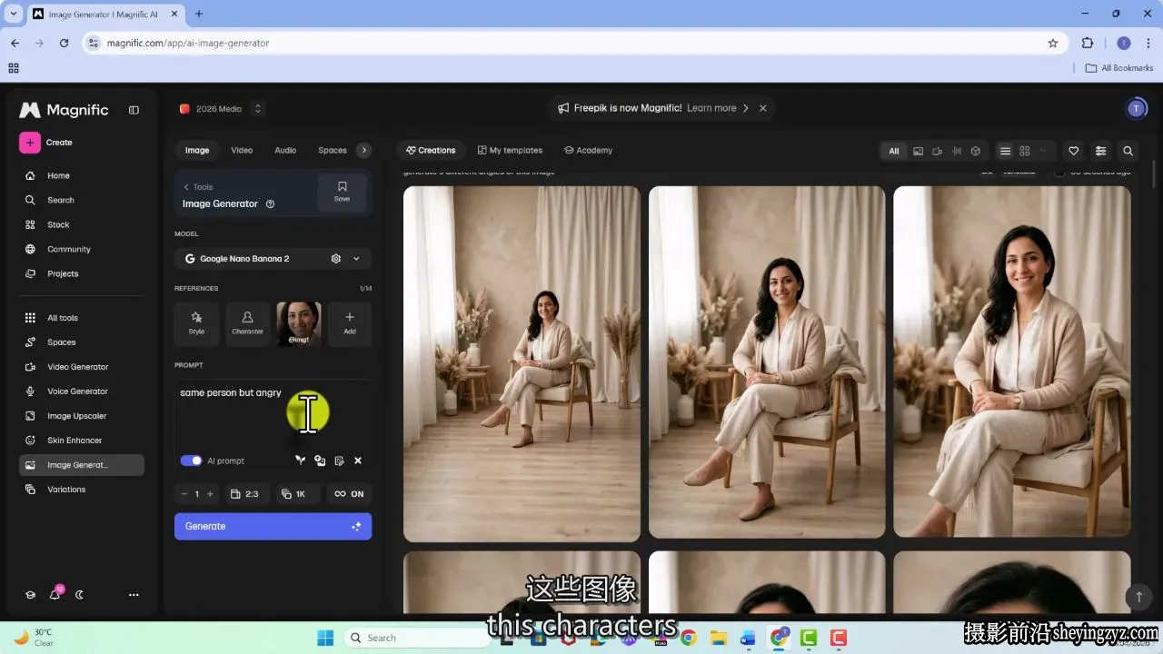Click the Generate button
The width and height of the screenshot is (1163, 654).
(273, 526)
